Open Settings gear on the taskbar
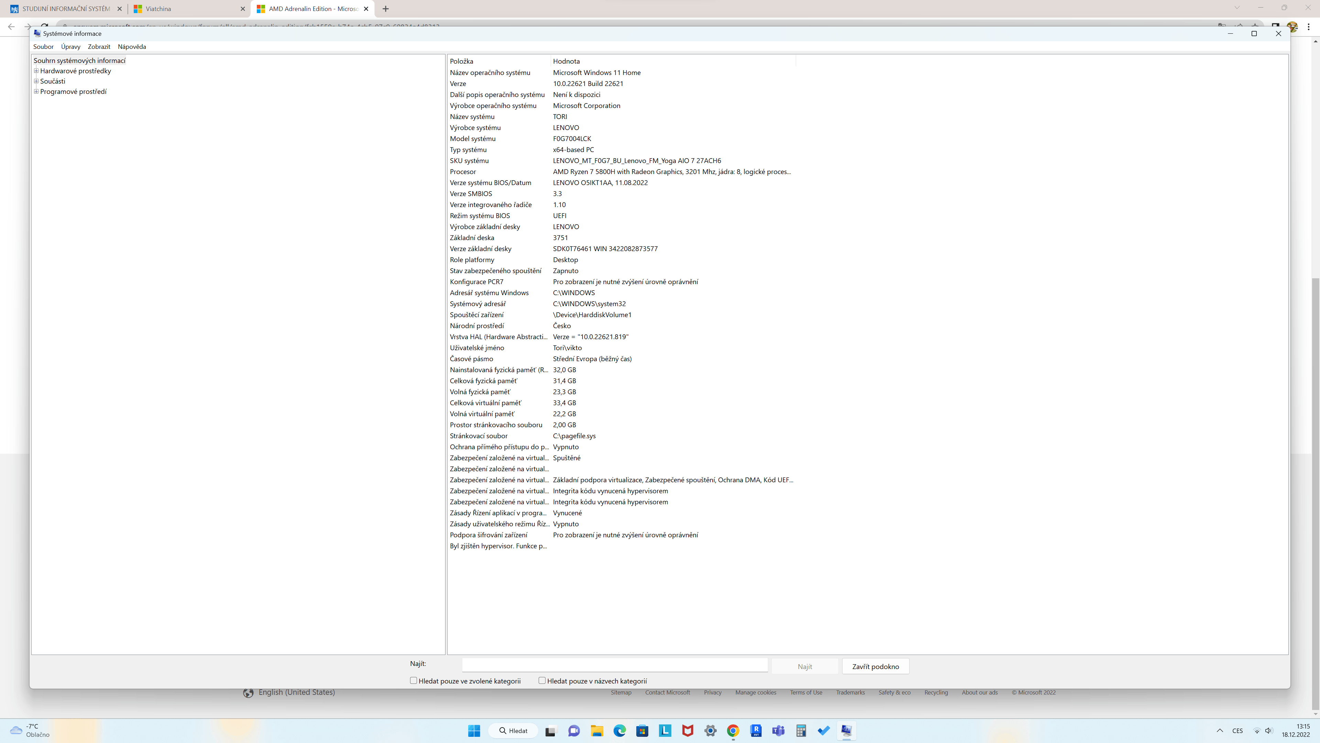Viewport: 1320px width, 743px height. (710, 731)
